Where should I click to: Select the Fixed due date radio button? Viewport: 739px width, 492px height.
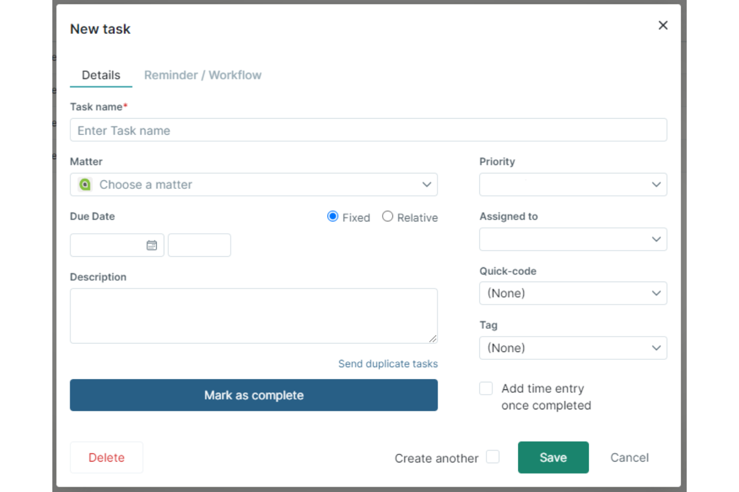tap(333, 216)
